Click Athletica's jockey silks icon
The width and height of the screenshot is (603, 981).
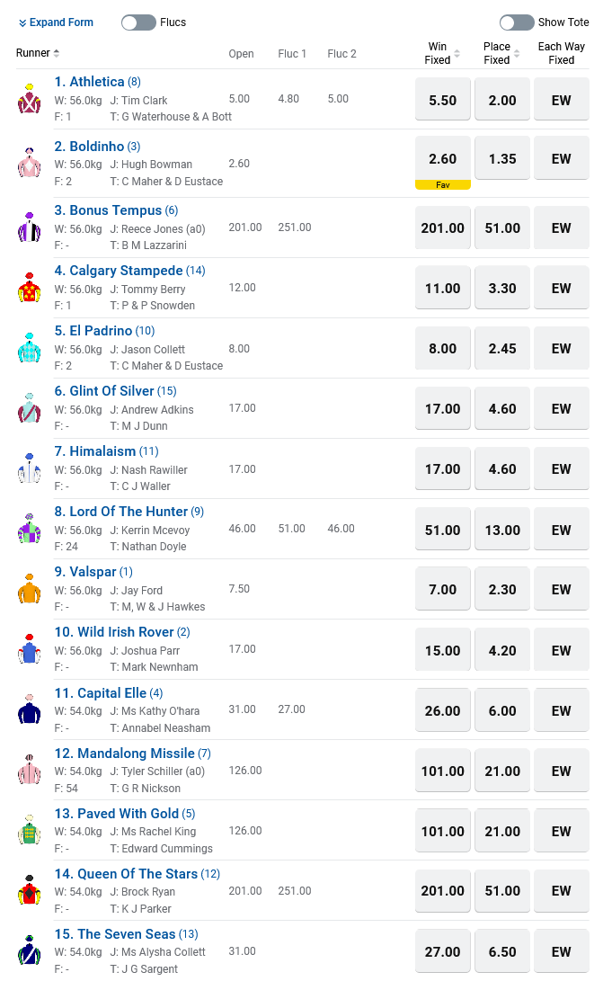click(30, 99)
